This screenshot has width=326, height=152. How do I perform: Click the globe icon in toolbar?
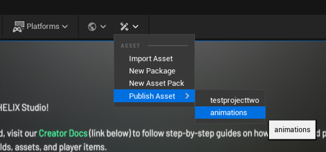point(92,27)
